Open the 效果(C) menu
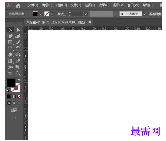This screenshot has width=166, height=141. [x=104, y=5]
